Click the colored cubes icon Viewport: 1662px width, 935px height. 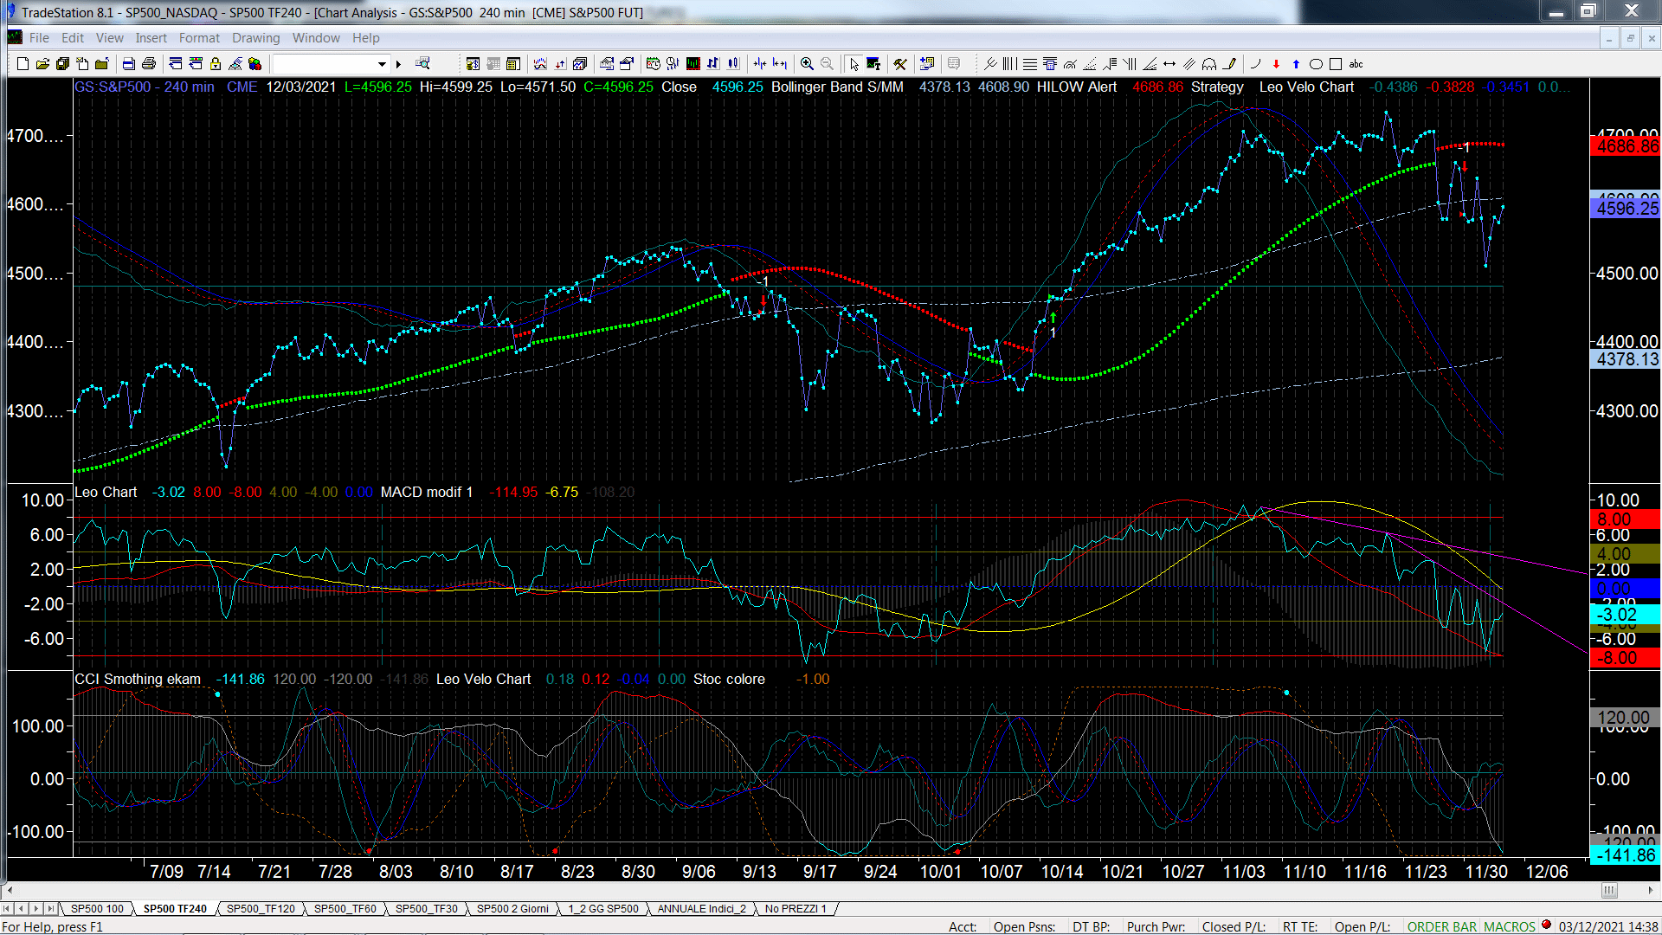point(254,64)
